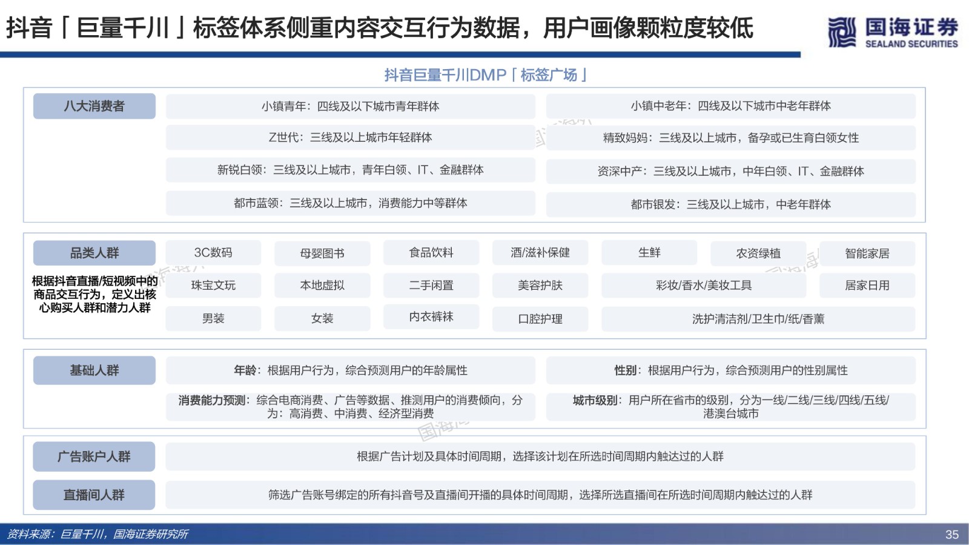Image resolution: width=969 pixels, height=545 pixels.
Task: Click the 年龄 attribute description box
Action: coord(351,370)
